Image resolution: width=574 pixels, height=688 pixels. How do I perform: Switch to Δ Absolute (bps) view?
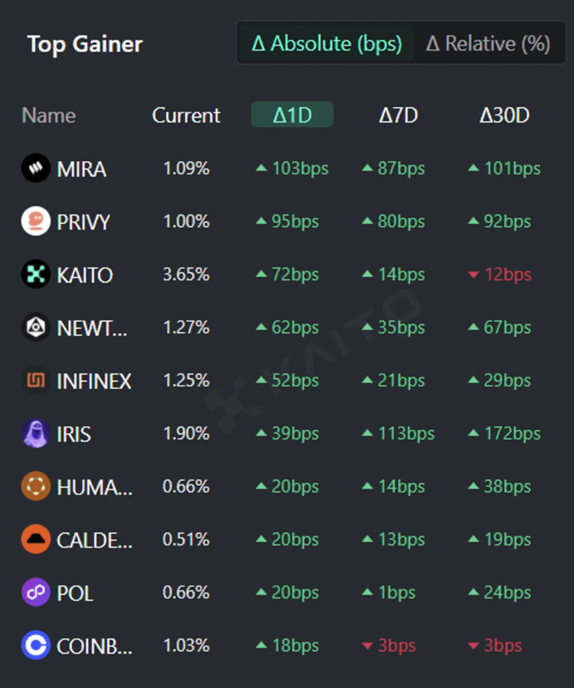(327, 44)
